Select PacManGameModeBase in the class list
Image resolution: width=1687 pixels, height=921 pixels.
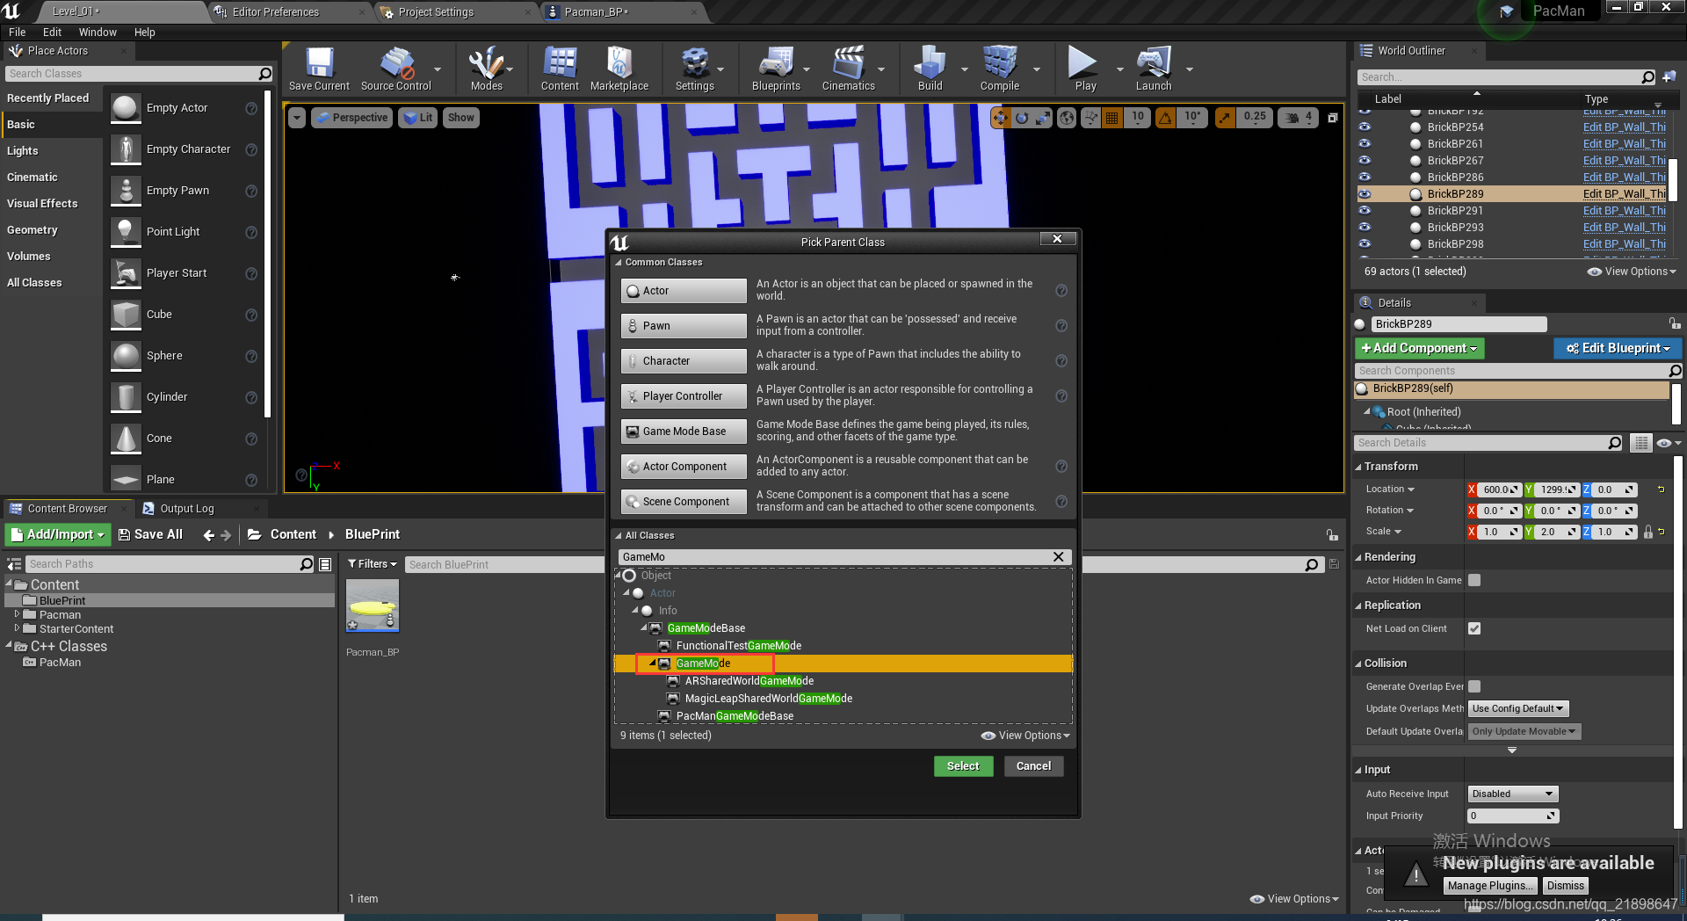[x=735, y=716]
